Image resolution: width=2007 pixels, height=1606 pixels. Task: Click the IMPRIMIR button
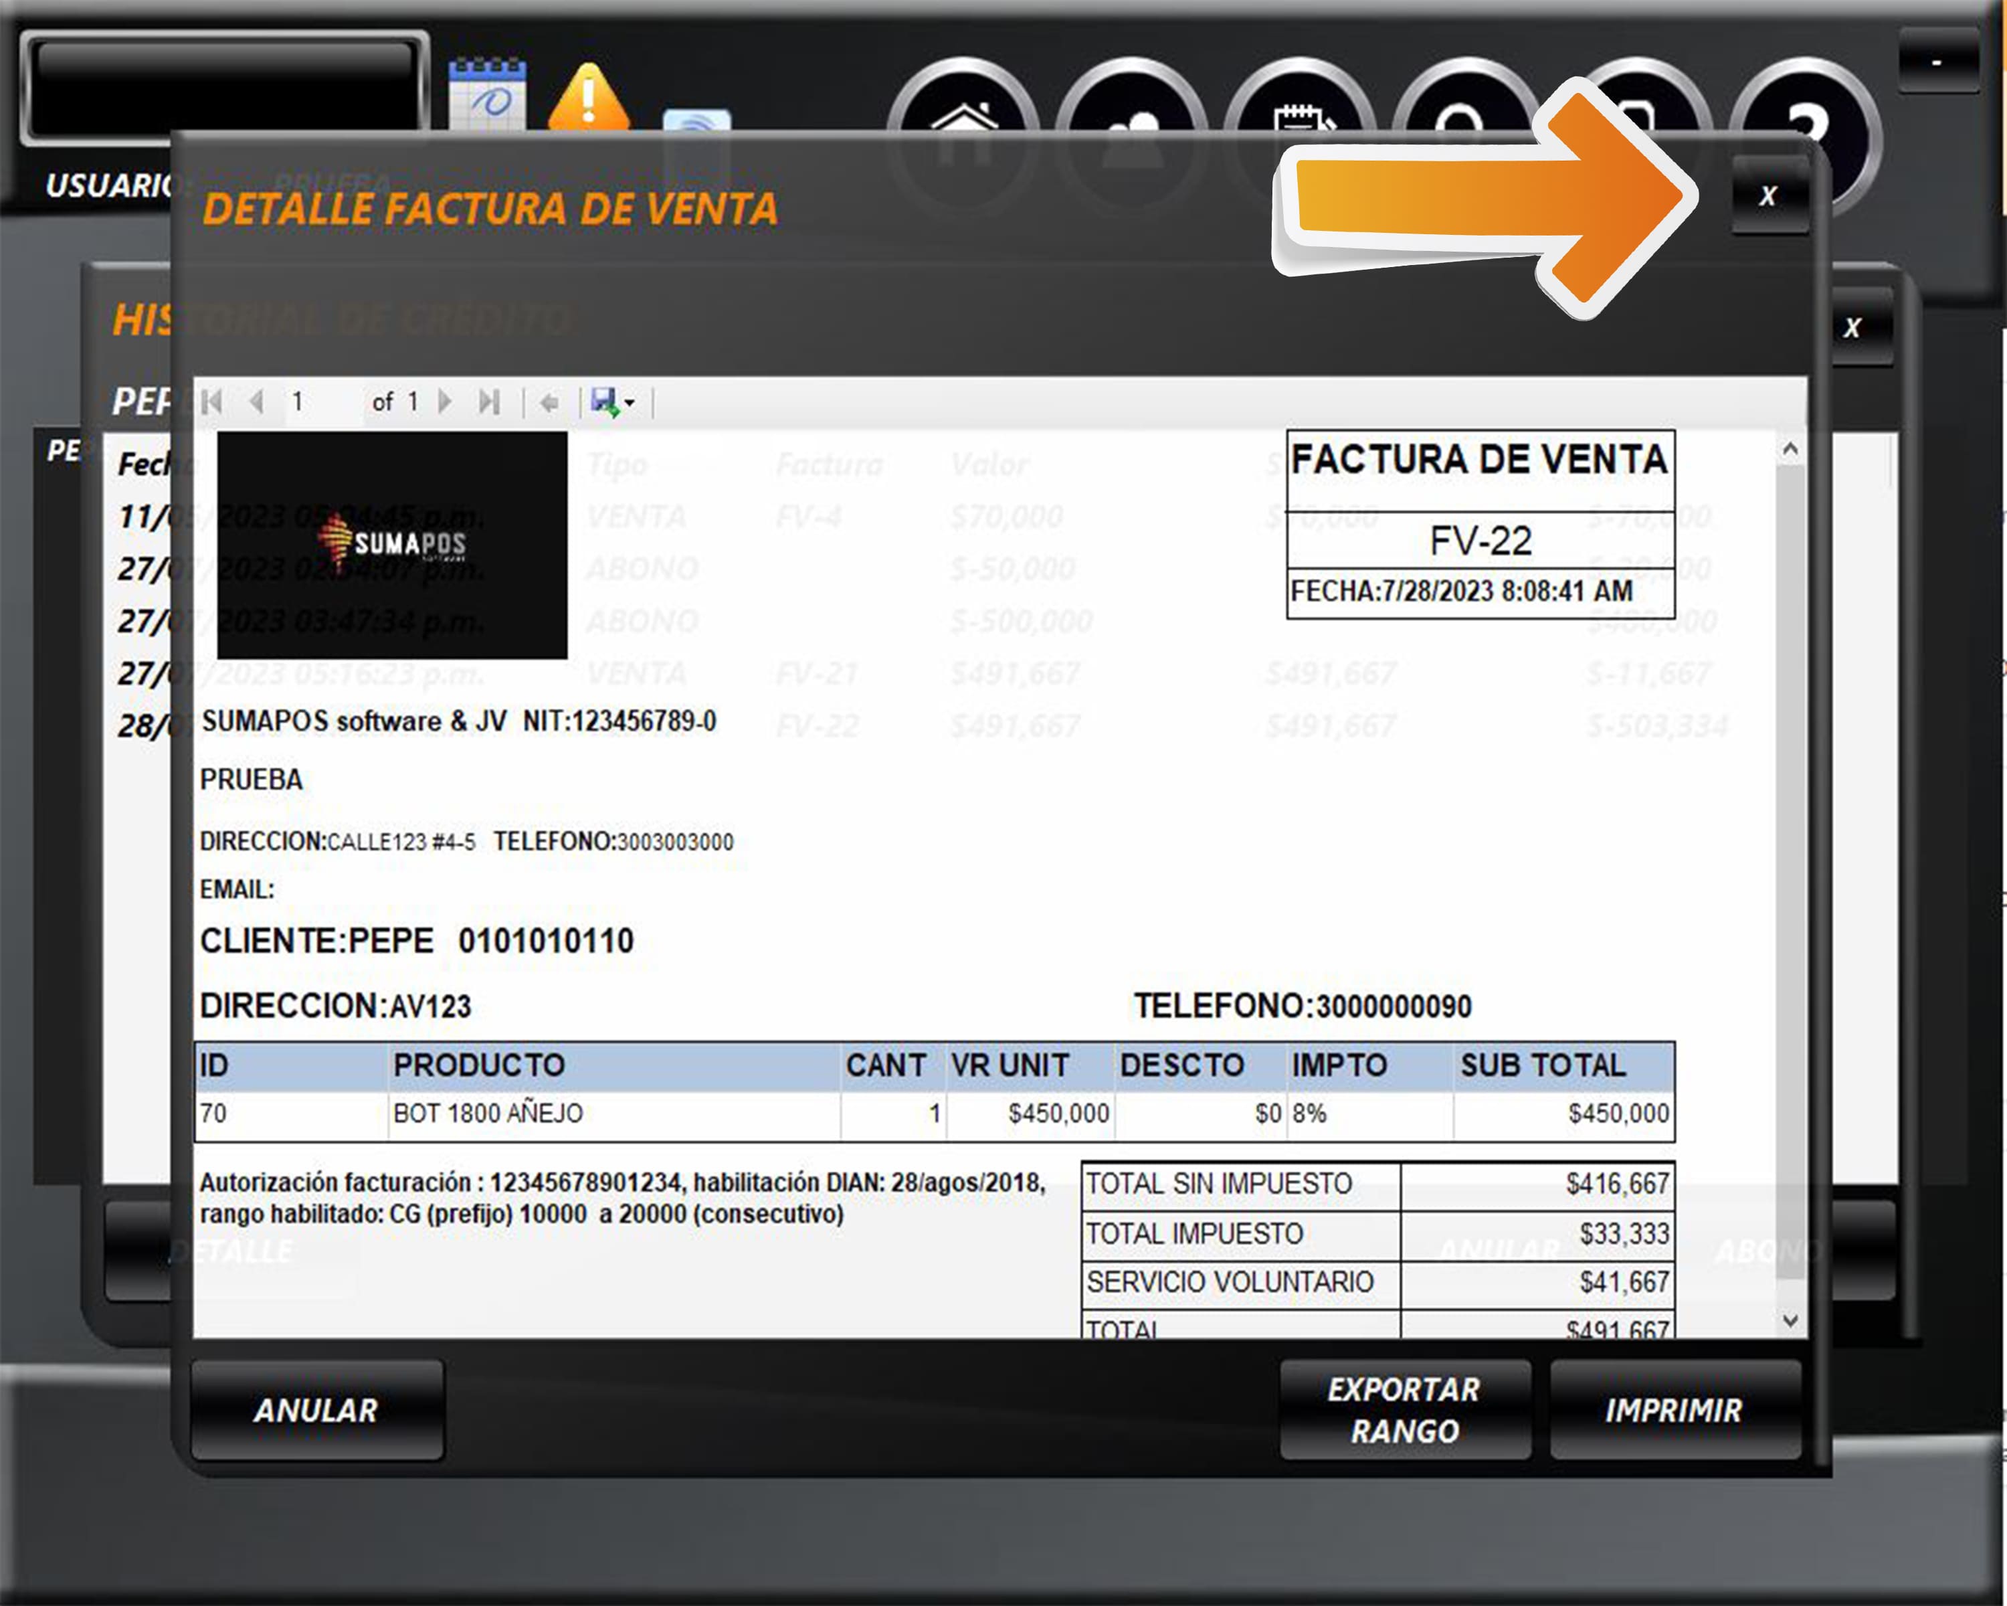(x=1674, y=1409)
